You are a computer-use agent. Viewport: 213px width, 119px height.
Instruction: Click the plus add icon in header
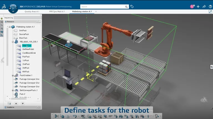pyautogui.click(x=198, y=7)
